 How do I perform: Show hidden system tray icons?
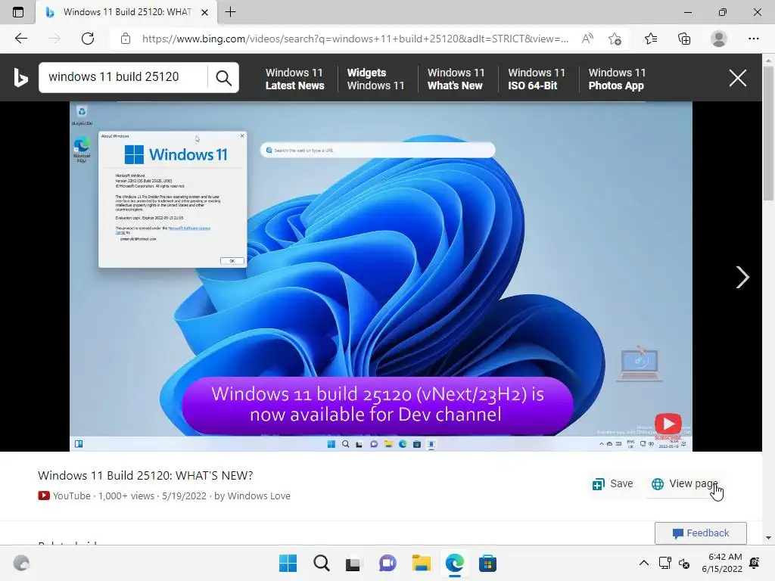tap(643, 563)
